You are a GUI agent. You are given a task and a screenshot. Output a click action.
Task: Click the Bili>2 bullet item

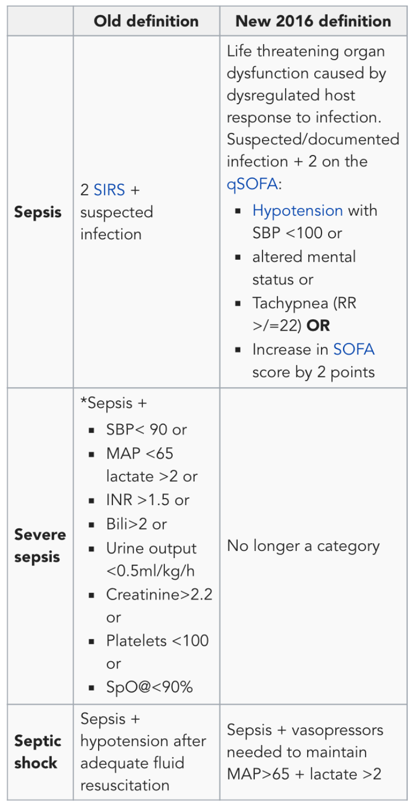[x=136, y=524]
